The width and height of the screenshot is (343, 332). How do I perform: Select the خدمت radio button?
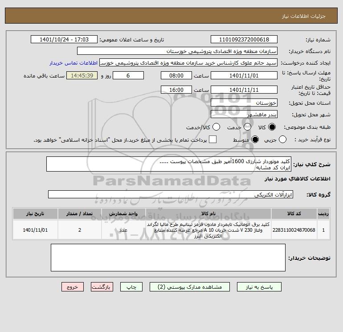(247, 127)
